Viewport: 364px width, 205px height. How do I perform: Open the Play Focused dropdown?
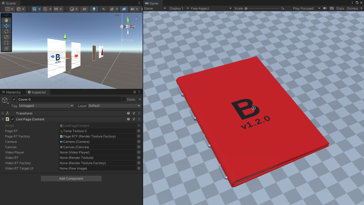tap(306, 9)
